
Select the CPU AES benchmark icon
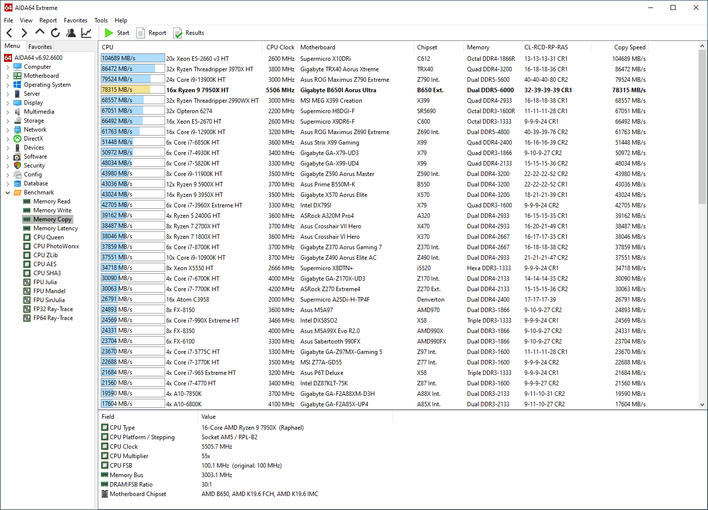(x=27, y=264)
